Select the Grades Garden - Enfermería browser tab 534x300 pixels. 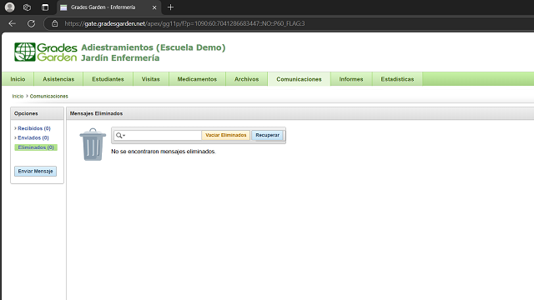[x=108, y=7]
